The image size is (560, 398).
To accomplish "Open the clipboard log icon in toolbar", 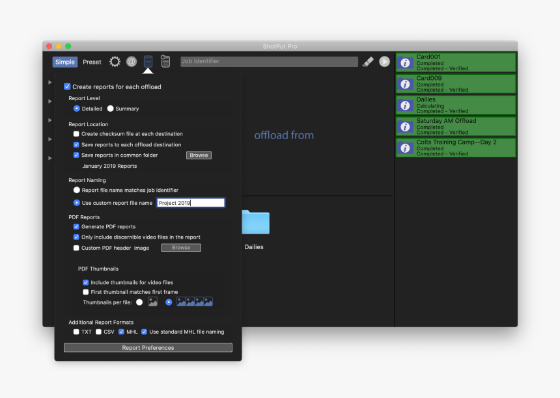I will pos(165,62).
